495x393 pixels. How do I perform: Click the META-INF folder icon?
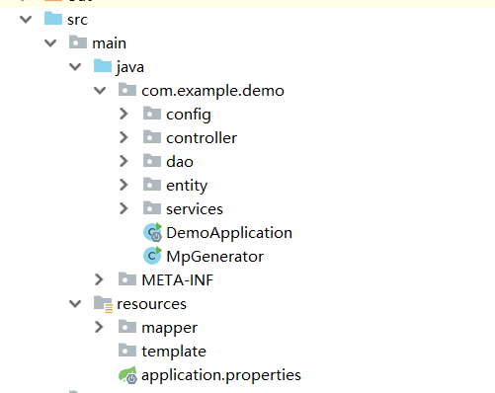127,279
